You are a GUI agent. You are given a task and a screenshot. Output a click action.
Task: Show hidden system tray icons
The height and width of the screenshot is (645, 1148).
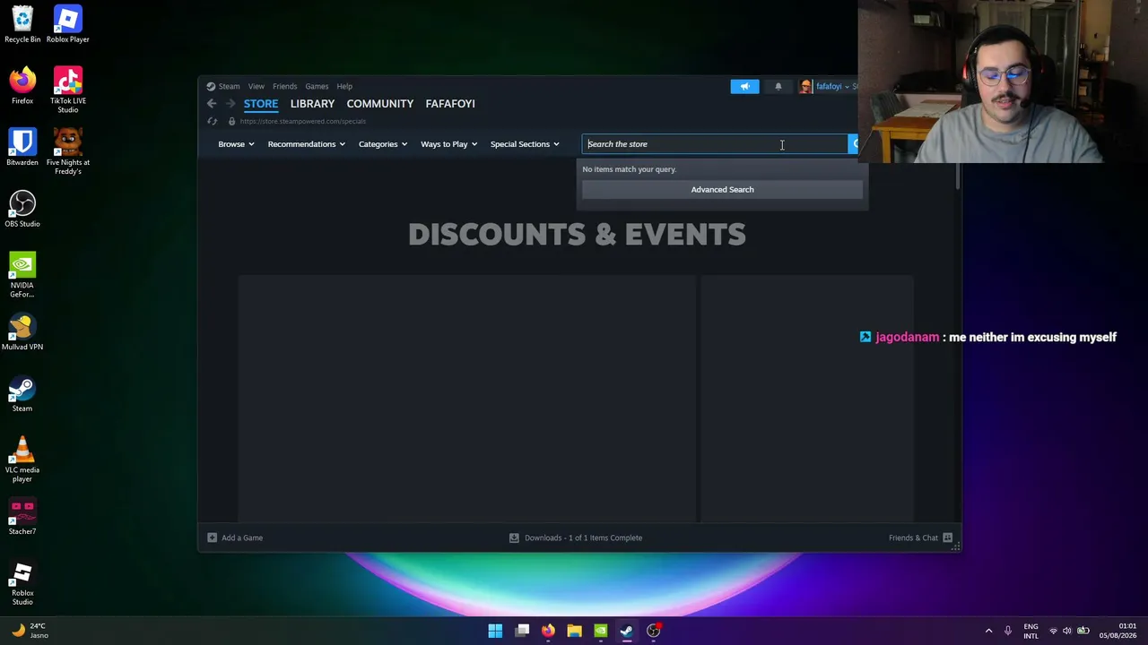988,631
